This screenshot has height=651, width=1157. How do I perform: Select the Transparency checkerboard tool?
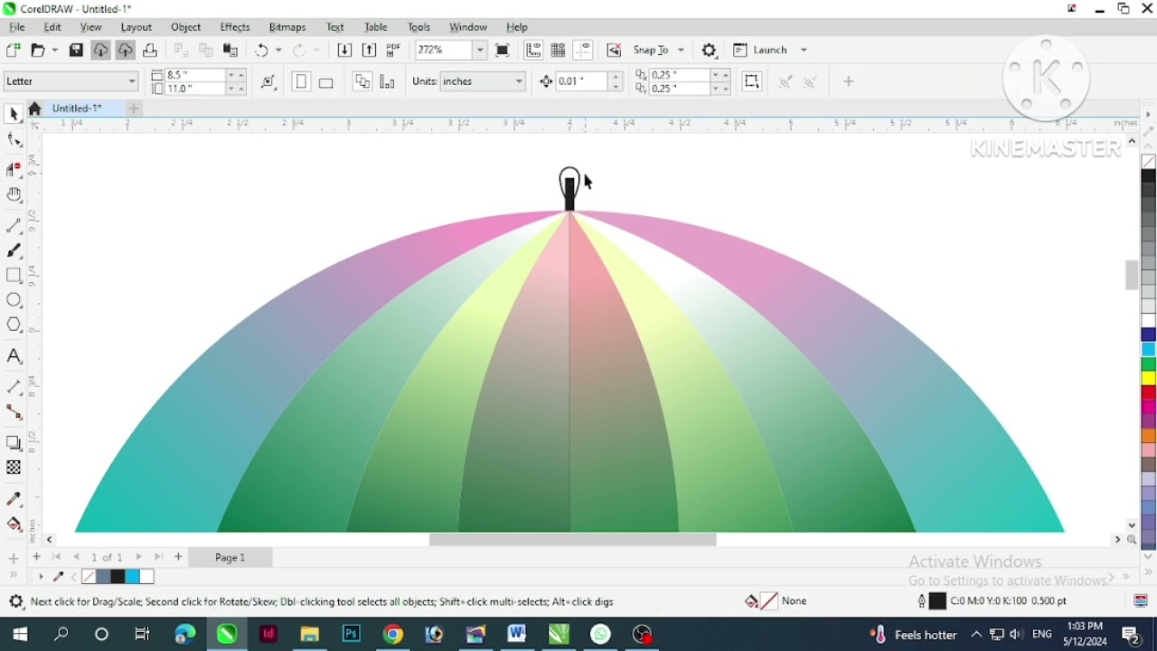point(14,467)
